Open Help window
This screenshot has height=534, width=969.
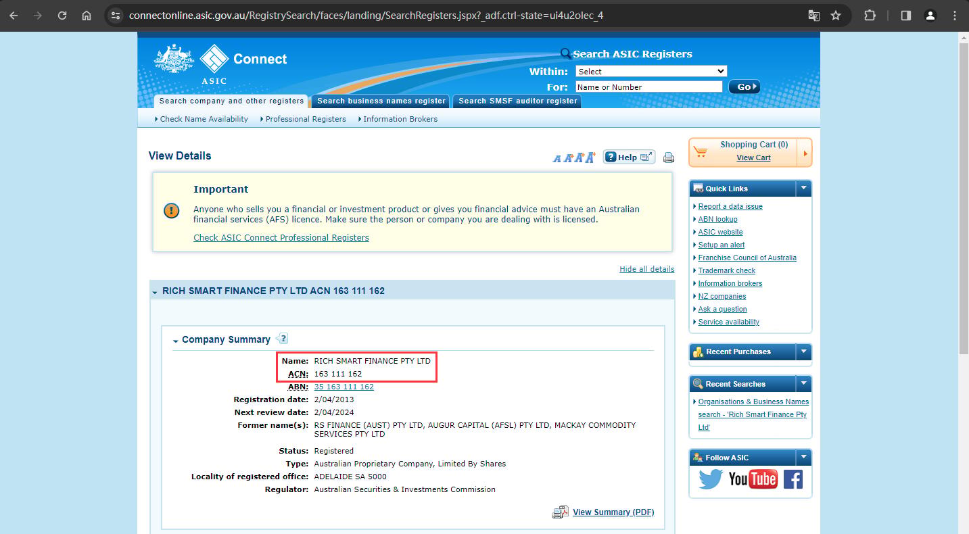point(629,157)
